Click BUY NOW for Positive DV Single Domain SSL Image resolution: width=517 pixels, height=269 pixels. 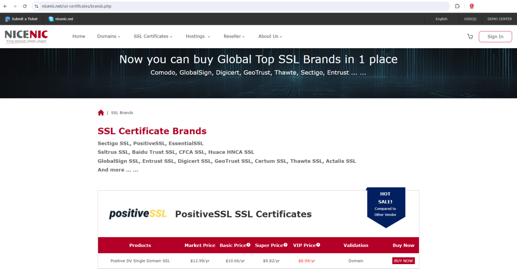(403, 260)
